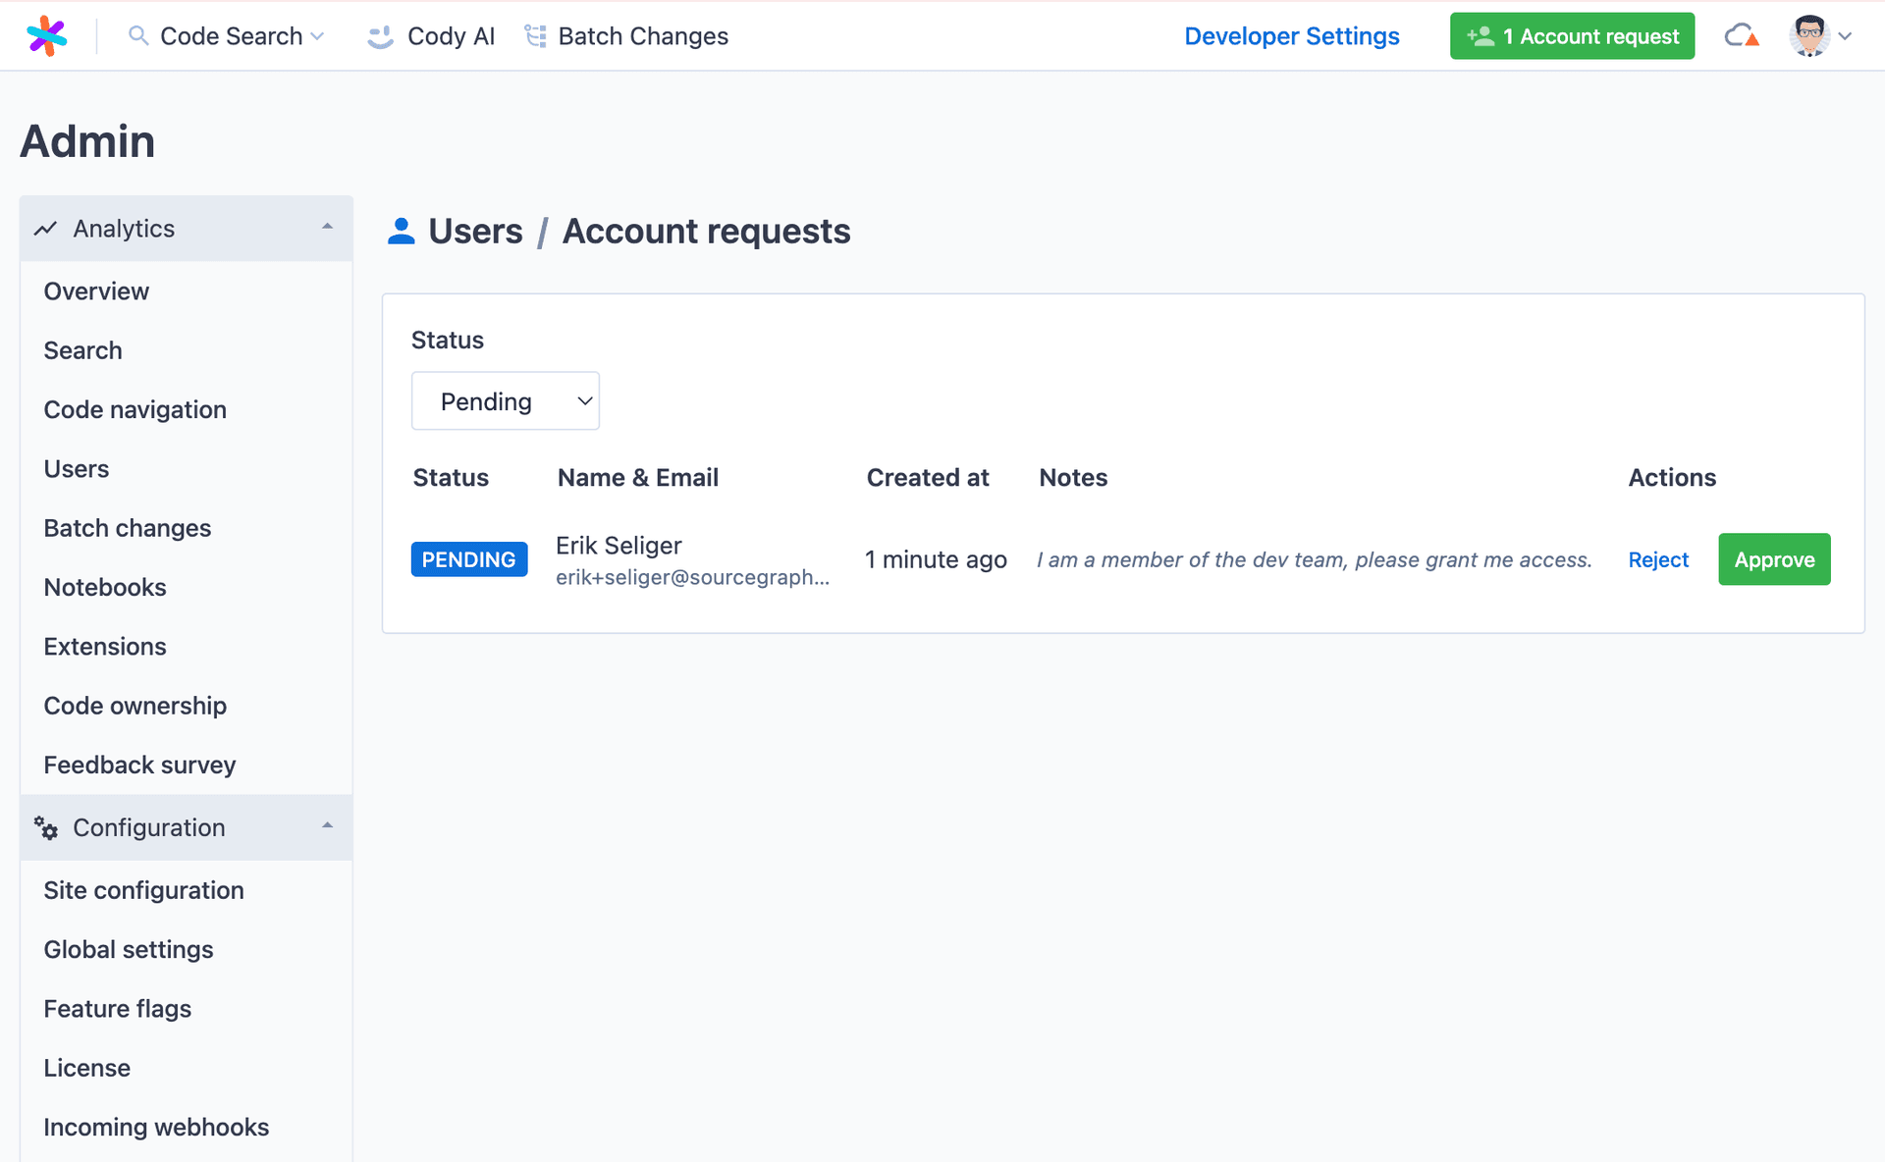Click the Users person icon in heading
The height and width of the screenshot is (1162, 1885).
coord(401,232)
